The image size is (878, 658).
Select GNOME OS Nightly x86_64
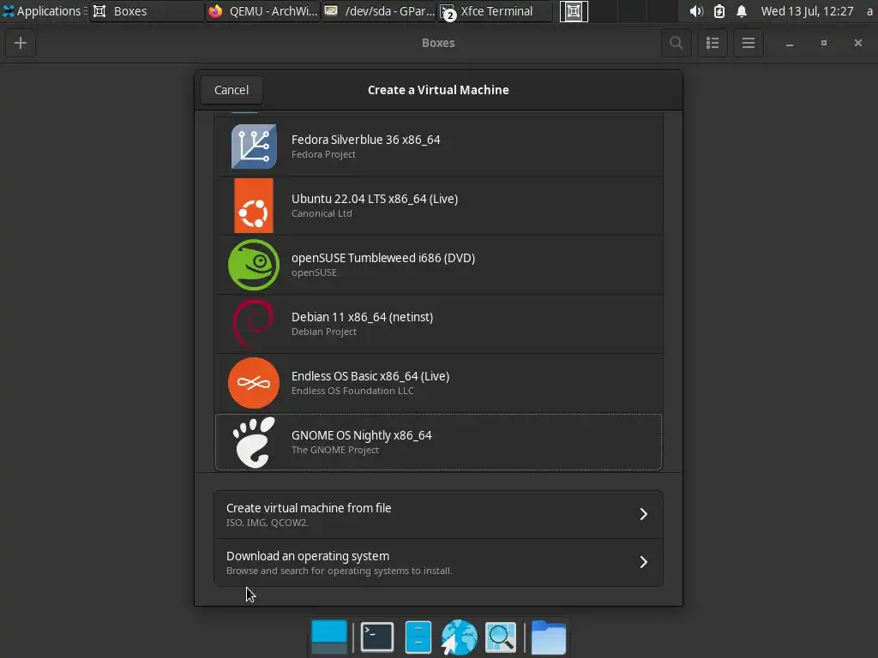tap(439, 442)
